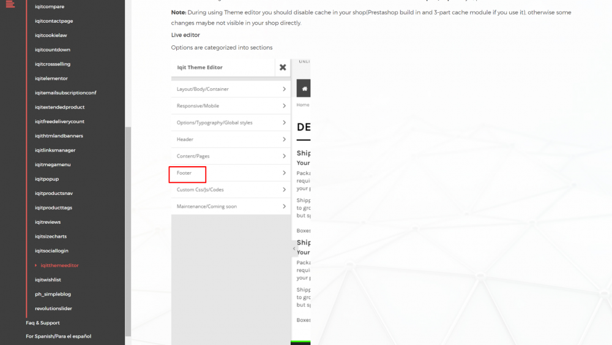
Task: Open Options/Typography/Global styles section
Action: pyautogui.click(x=231, y=123)
